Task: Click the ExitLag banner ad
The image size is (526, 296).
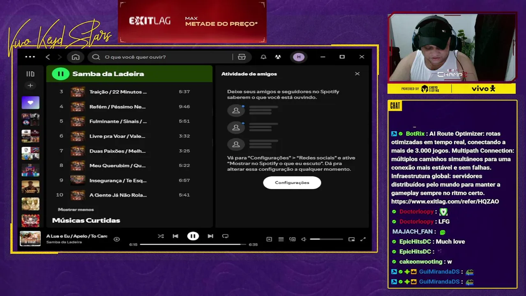Action: pyautogui.click(x=192, y=21)
